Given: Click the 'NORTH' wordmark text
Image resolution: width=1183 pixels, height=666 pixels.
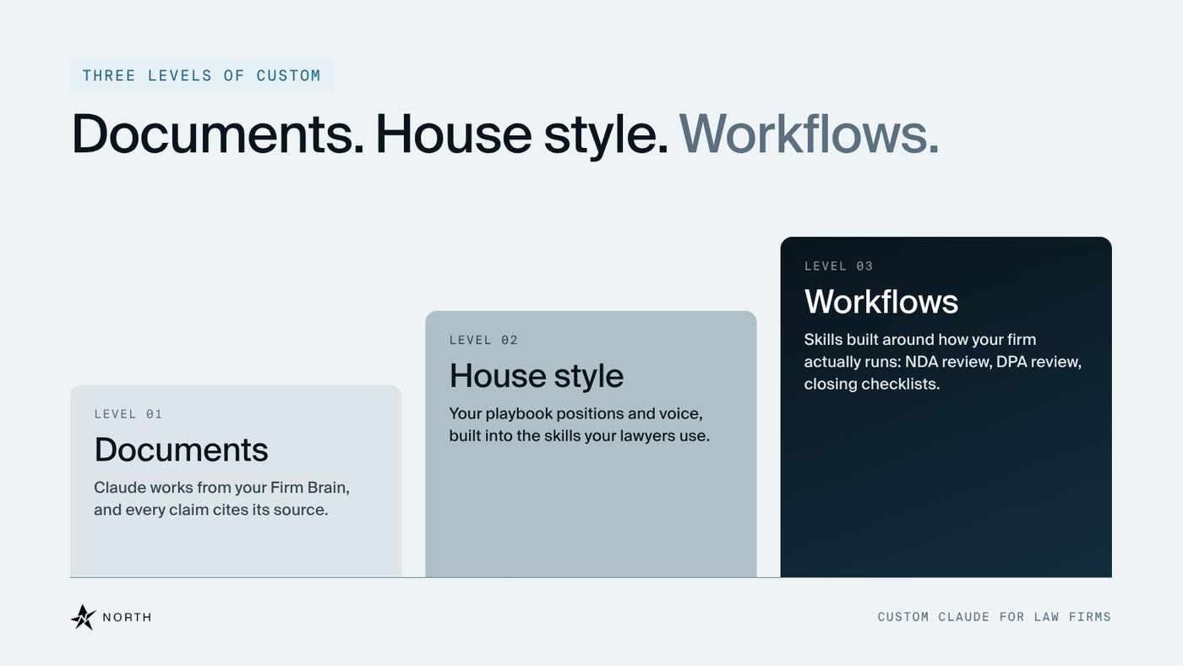Looking at the screenshot, I should tap(127, 617).
